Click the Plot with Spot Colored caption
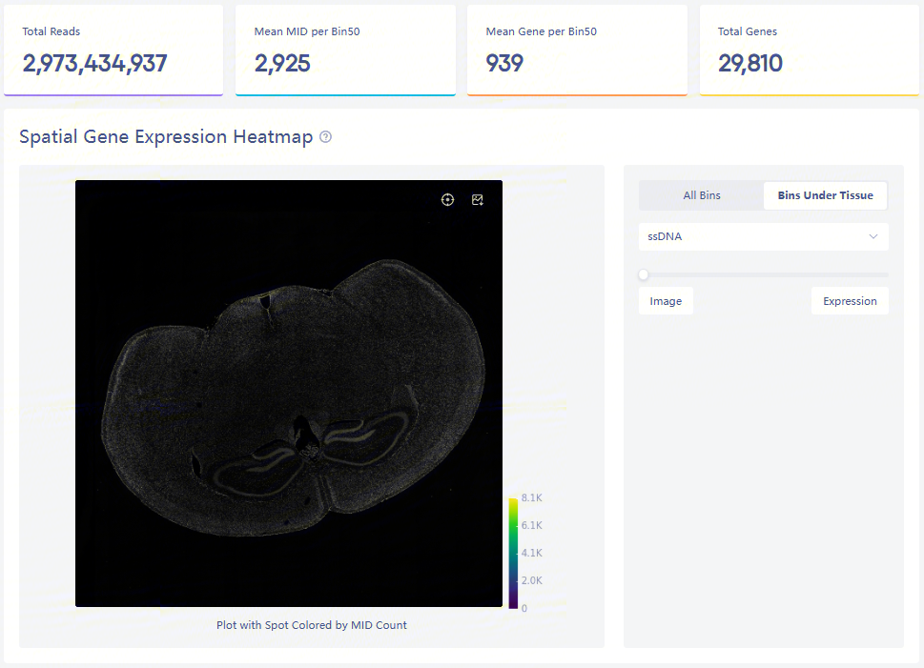 point(312,625)
